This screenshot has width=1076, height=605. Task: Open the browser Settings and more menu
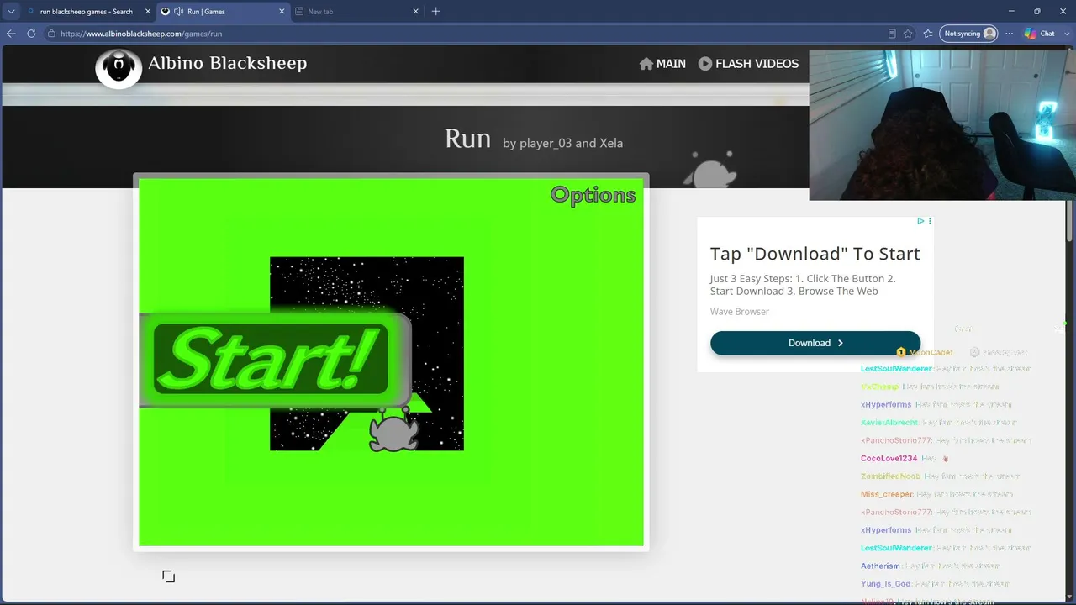click(x=1009, y=34)
